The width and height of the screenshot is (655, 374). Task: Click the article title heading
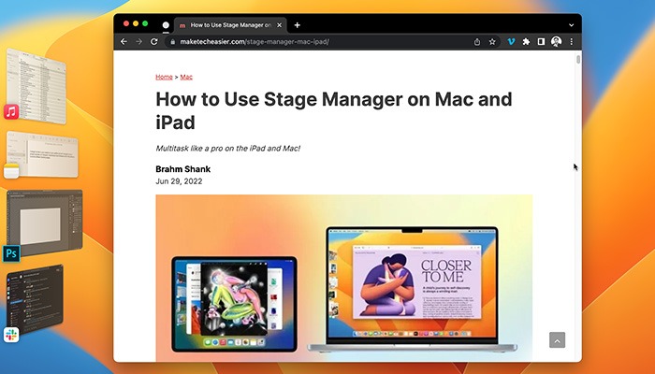(334, 110)
